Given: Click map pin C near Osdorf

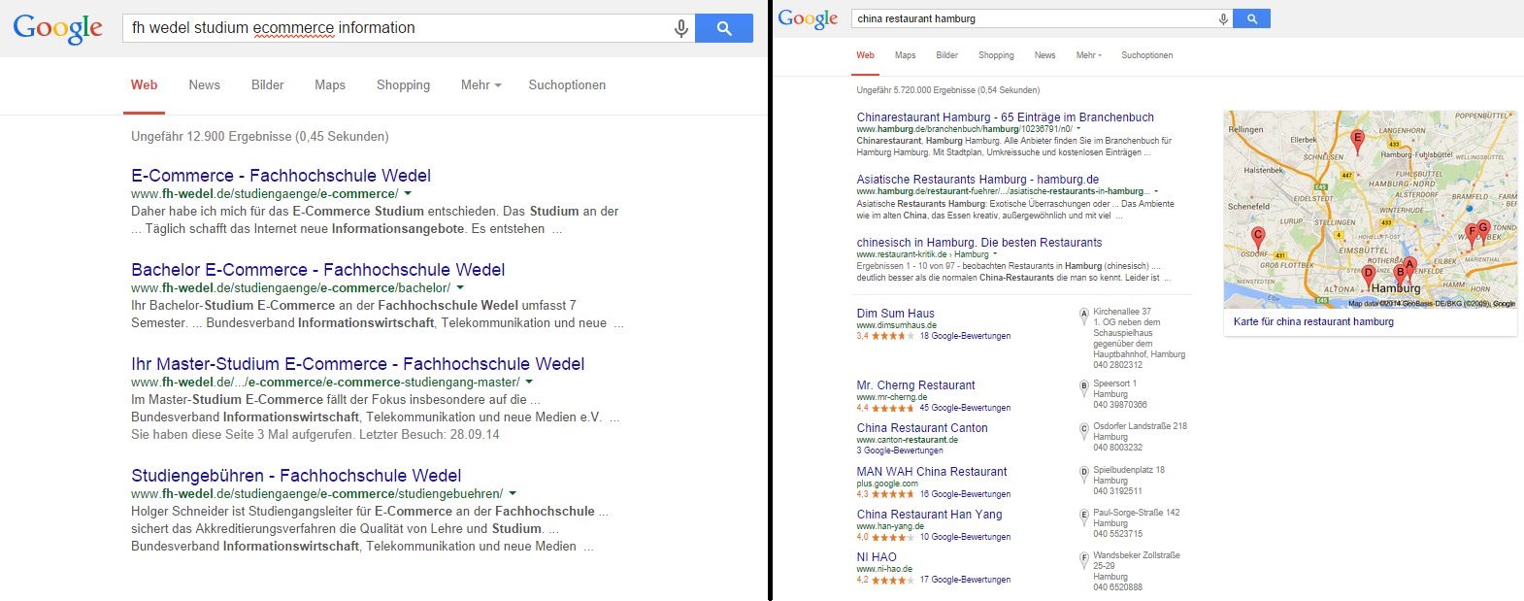Looking at the screenshot, I should point(1258,236).
